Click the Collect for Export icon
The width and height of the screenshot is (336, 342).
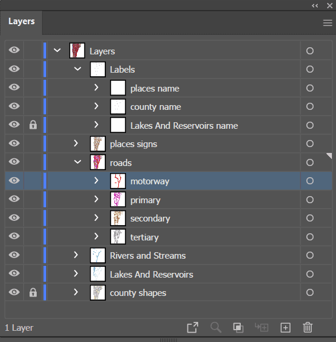192,327
